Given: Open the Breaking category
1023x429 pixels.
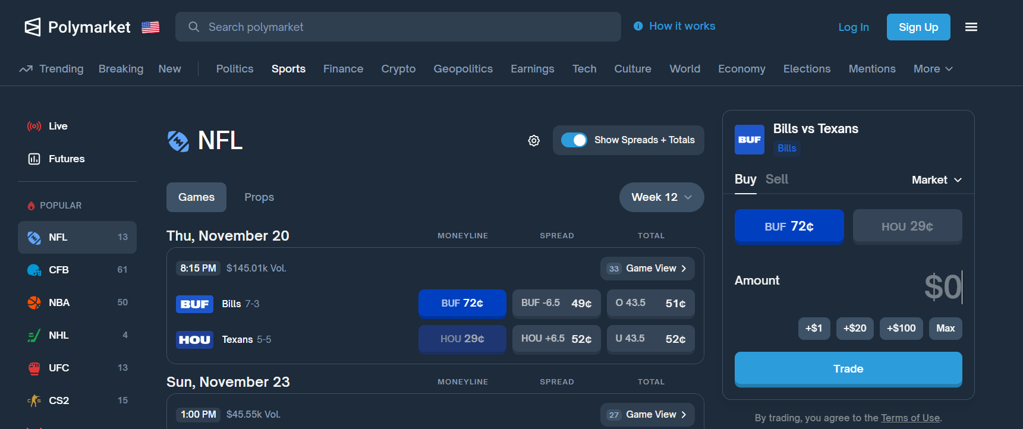Looking at the screenshot, I should (121, 69).
